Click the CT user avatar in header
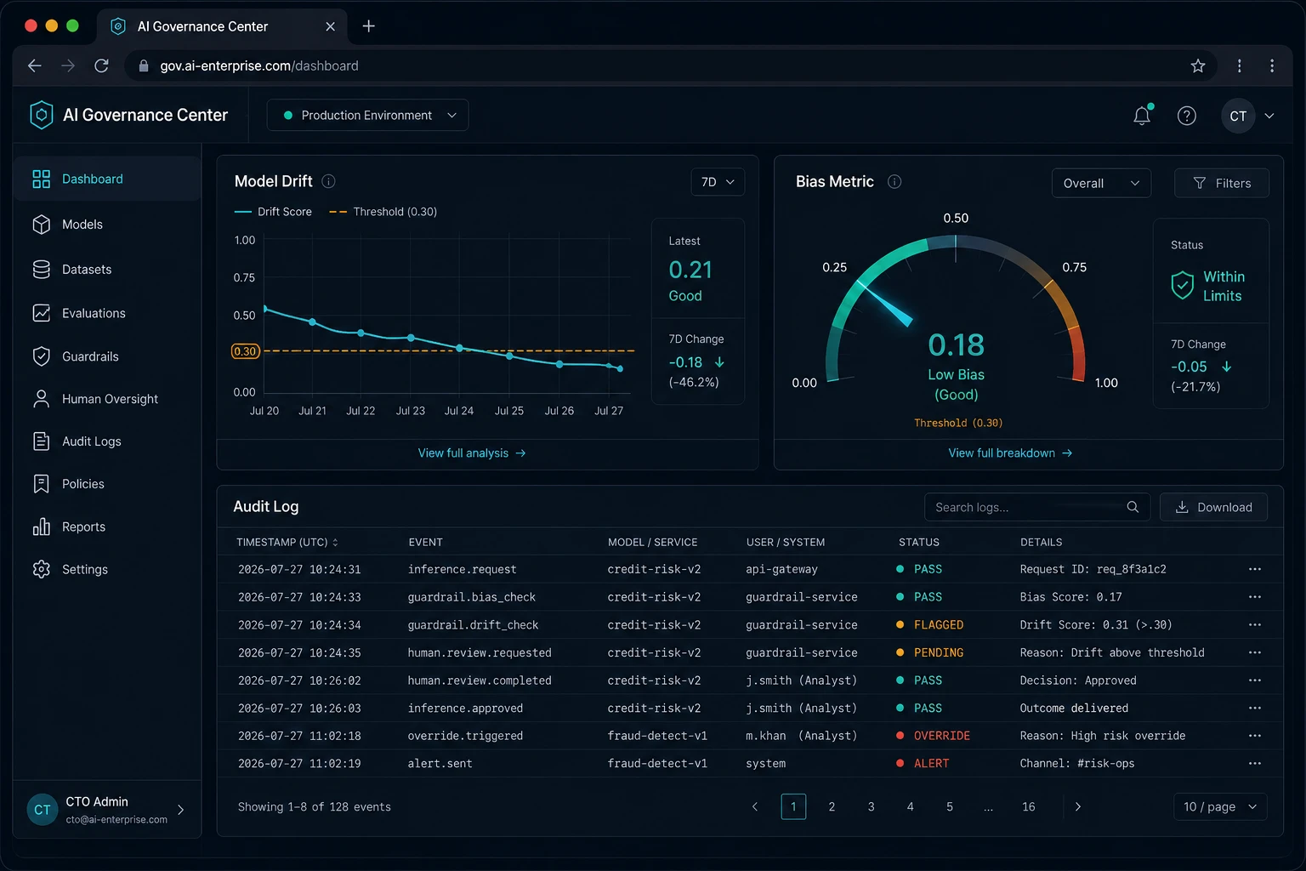1306x871 pixels. click(x=1238, y=116)
